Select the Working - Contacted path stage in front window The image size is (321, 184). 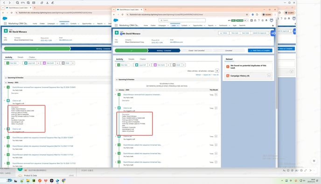coord(164,51)
